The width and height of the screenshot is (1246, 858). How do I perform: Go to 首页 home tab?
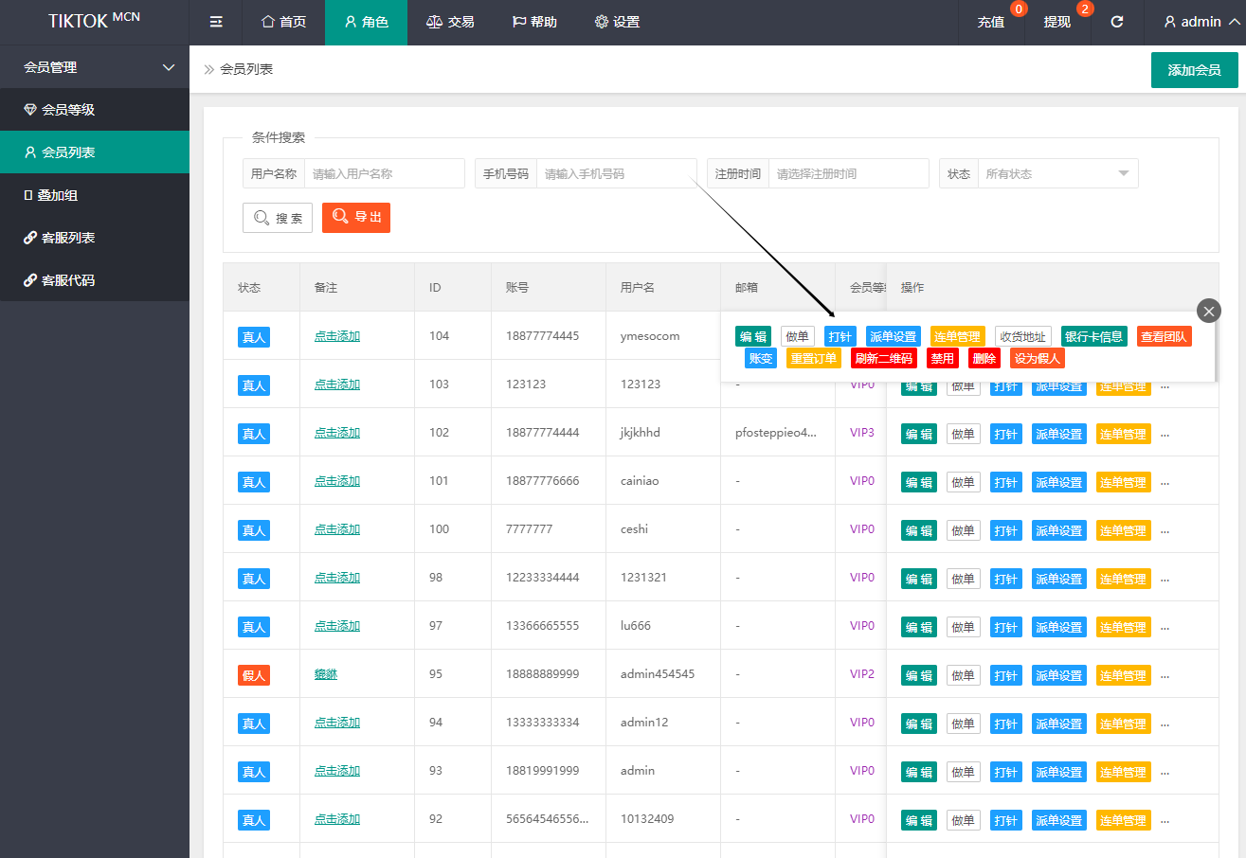coord(283,22)
